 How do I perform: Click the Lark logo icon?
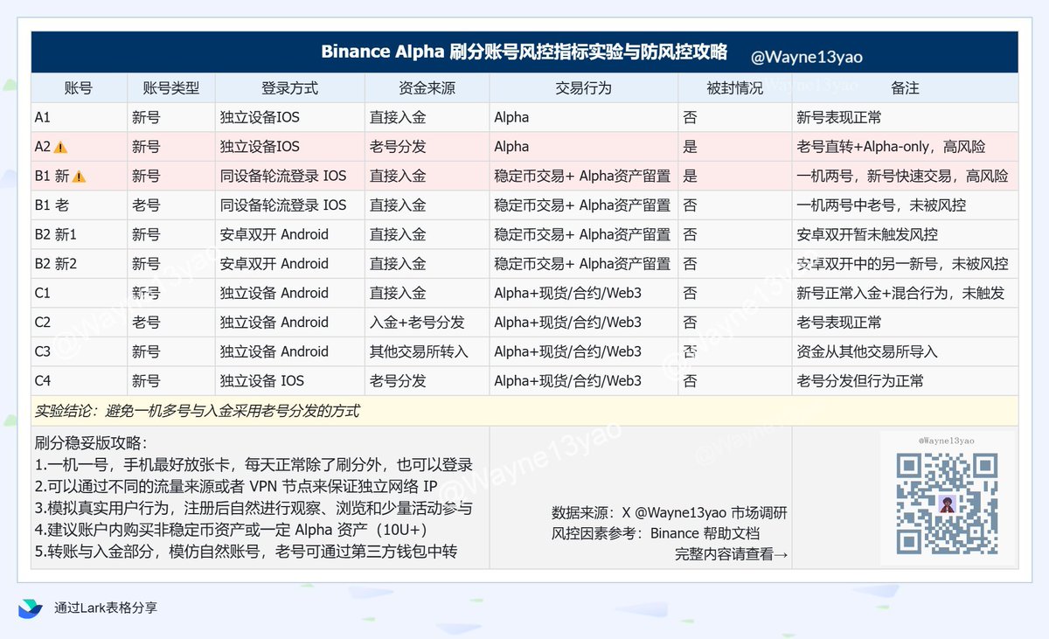point(30,608)
